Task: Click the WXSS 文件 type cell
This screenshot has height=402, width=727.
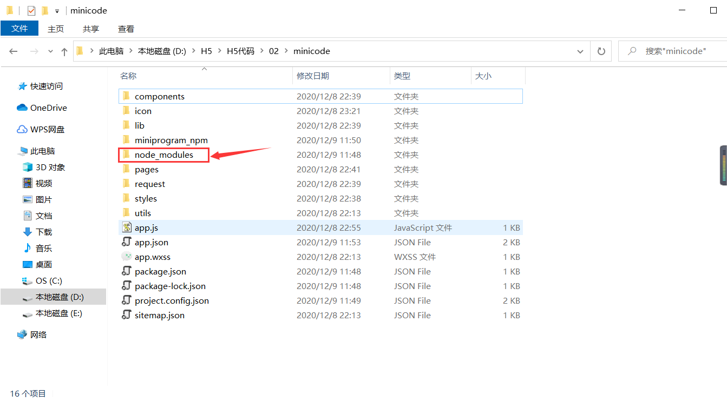Action: coord(415,257)
